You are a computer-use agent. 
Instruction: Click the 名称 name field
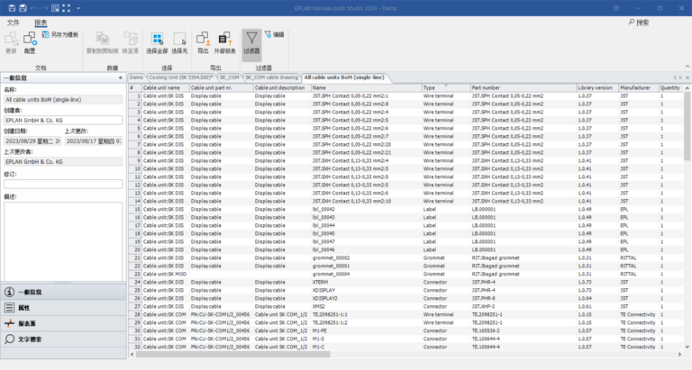pyautogui.click(x=63, y=100)
